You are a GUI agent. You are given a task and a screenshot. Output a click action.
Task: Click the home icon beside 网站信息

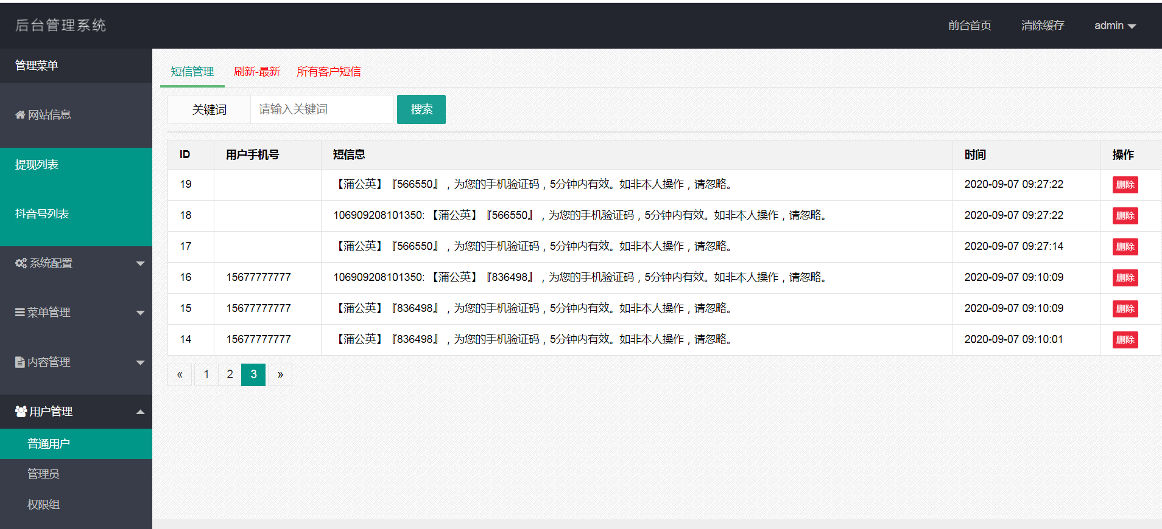[x=20, y=115]
